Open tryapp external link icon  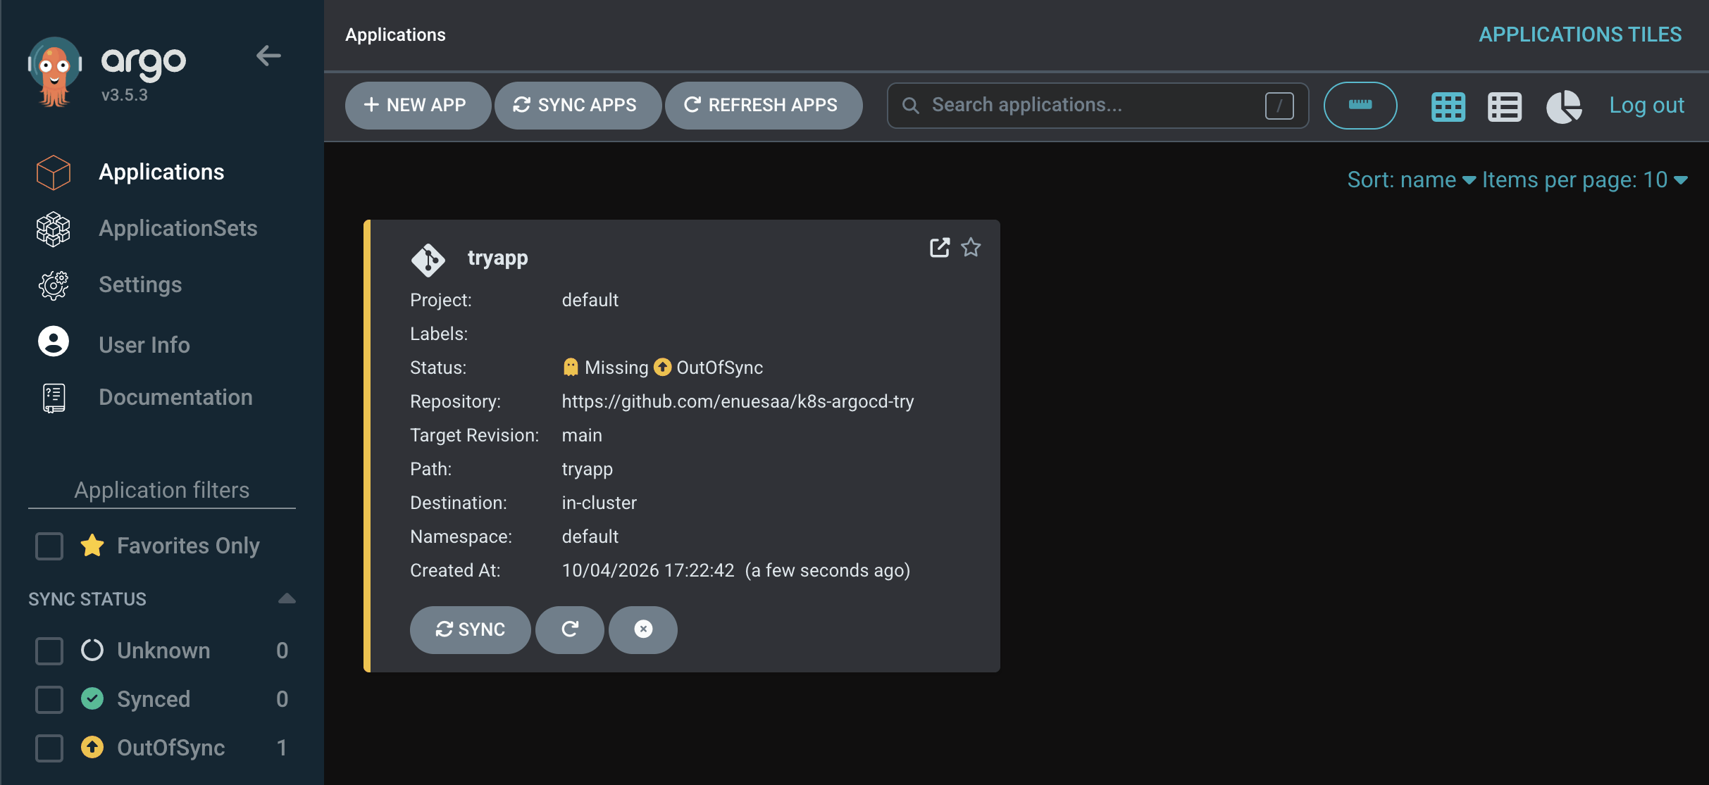pos(940,247)
